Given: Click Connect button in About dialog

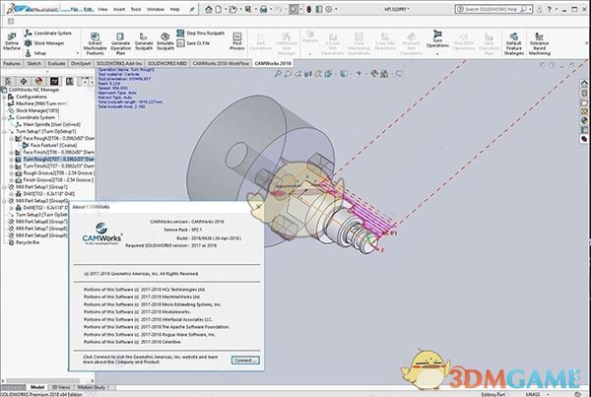Looking at the screenshot, I should [x=245, y=360].
